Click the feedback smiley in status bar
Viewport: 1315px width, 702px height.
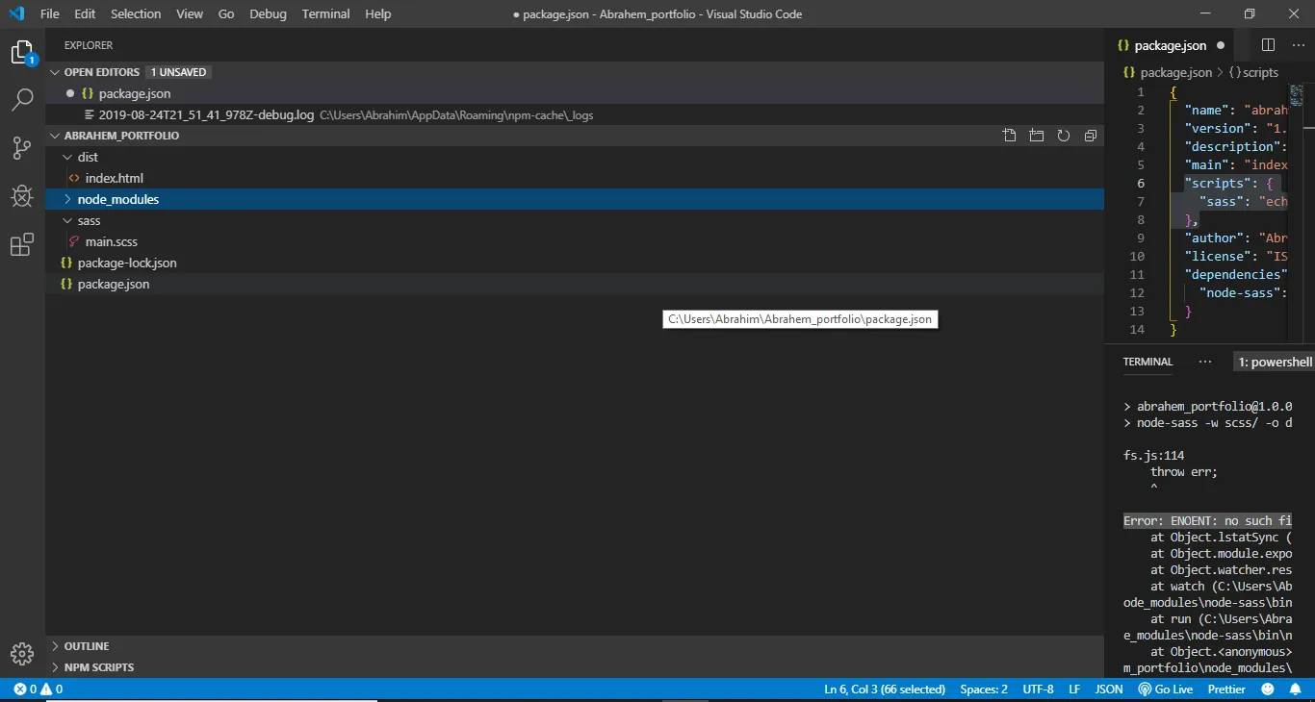[1268, 689]
